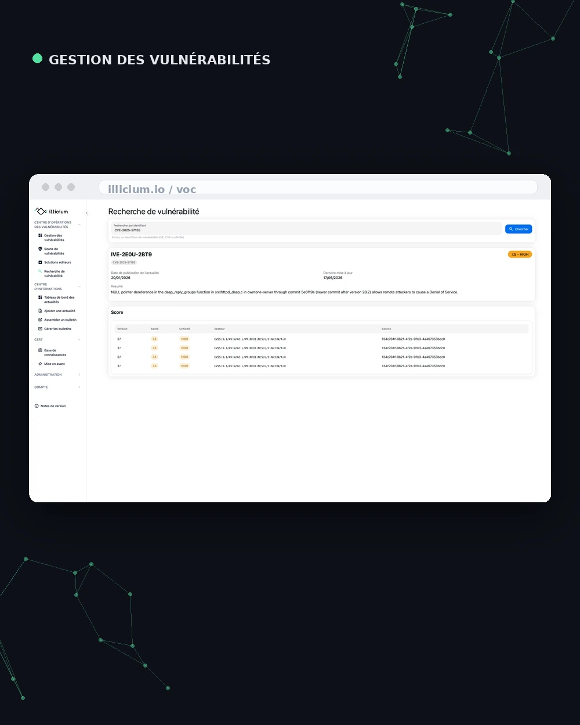
Task: Click the Score column header in table
Action: point(154,329)
